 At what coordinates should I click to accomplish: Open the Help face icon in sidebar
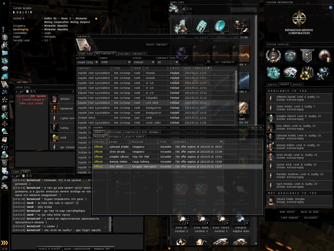point(5,170)
